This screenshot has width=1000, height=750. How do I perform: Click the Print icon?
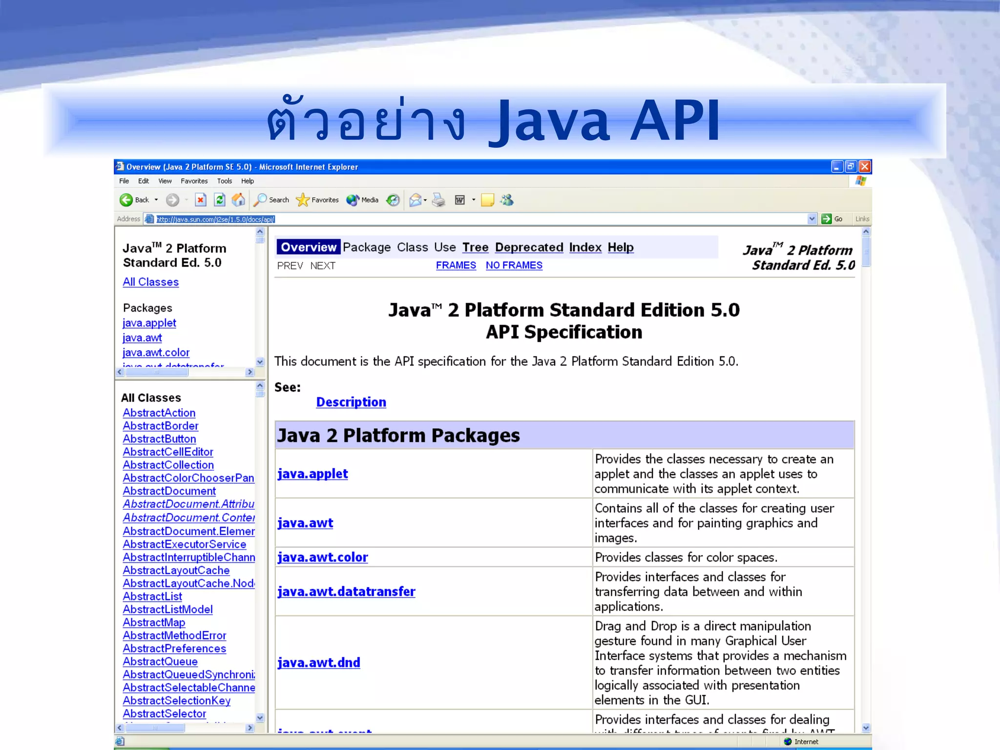tap(438, 200)
